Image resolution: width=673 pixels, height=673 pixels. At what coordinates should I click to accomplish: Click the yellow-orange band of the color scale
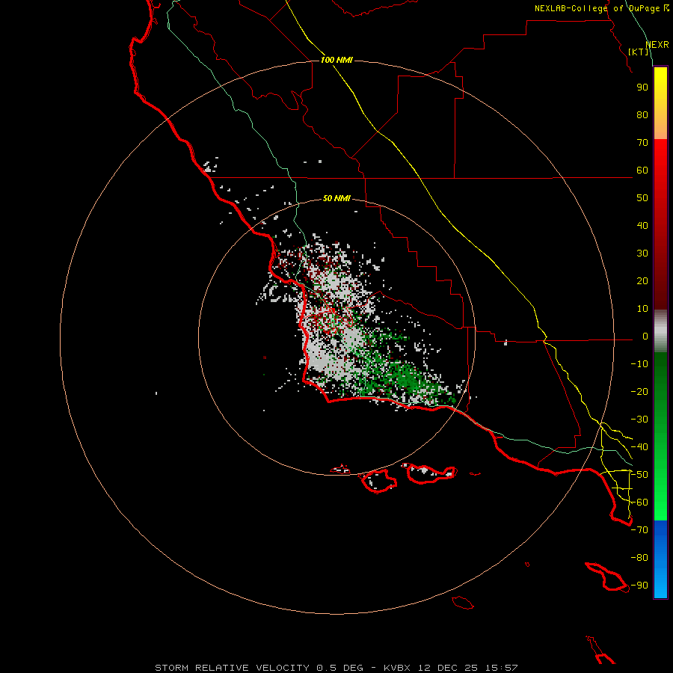(x=660, y=103)
